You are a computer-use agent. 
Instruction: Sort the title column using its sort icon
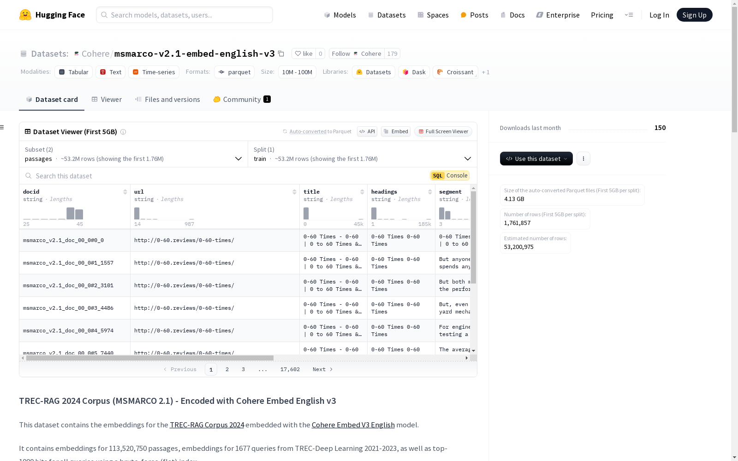coord(362,192)
